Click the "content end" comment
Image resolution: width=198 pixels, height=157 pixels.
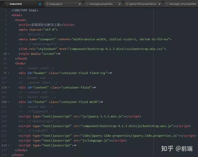(36, 92)
